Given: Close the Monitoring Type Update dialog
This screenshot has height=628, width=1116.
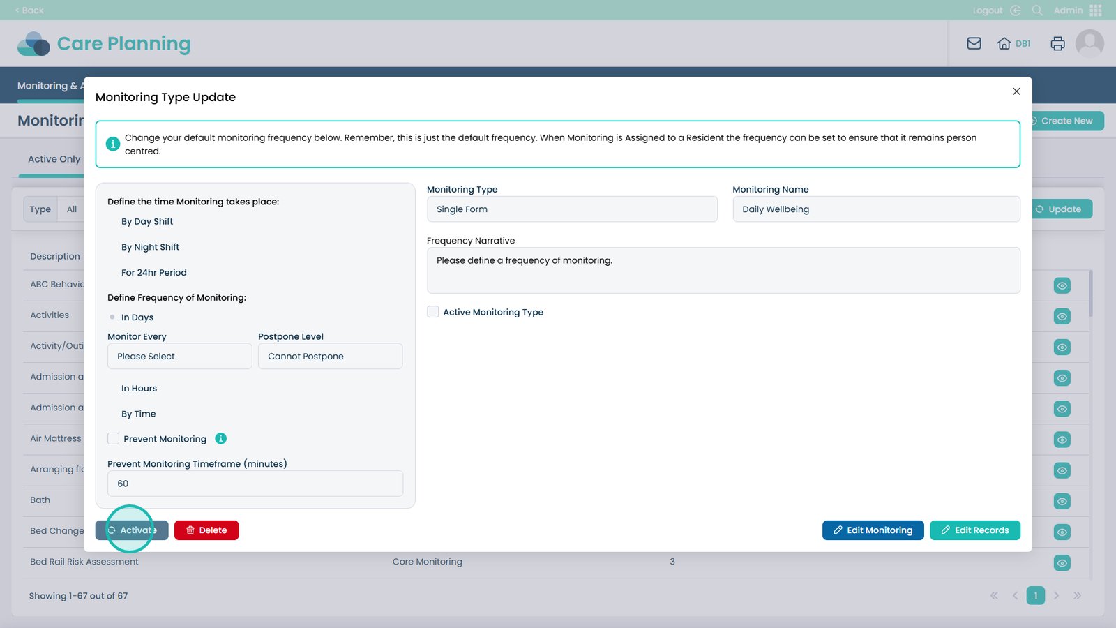Looking at the screenshot, I should click(1016, 91).
